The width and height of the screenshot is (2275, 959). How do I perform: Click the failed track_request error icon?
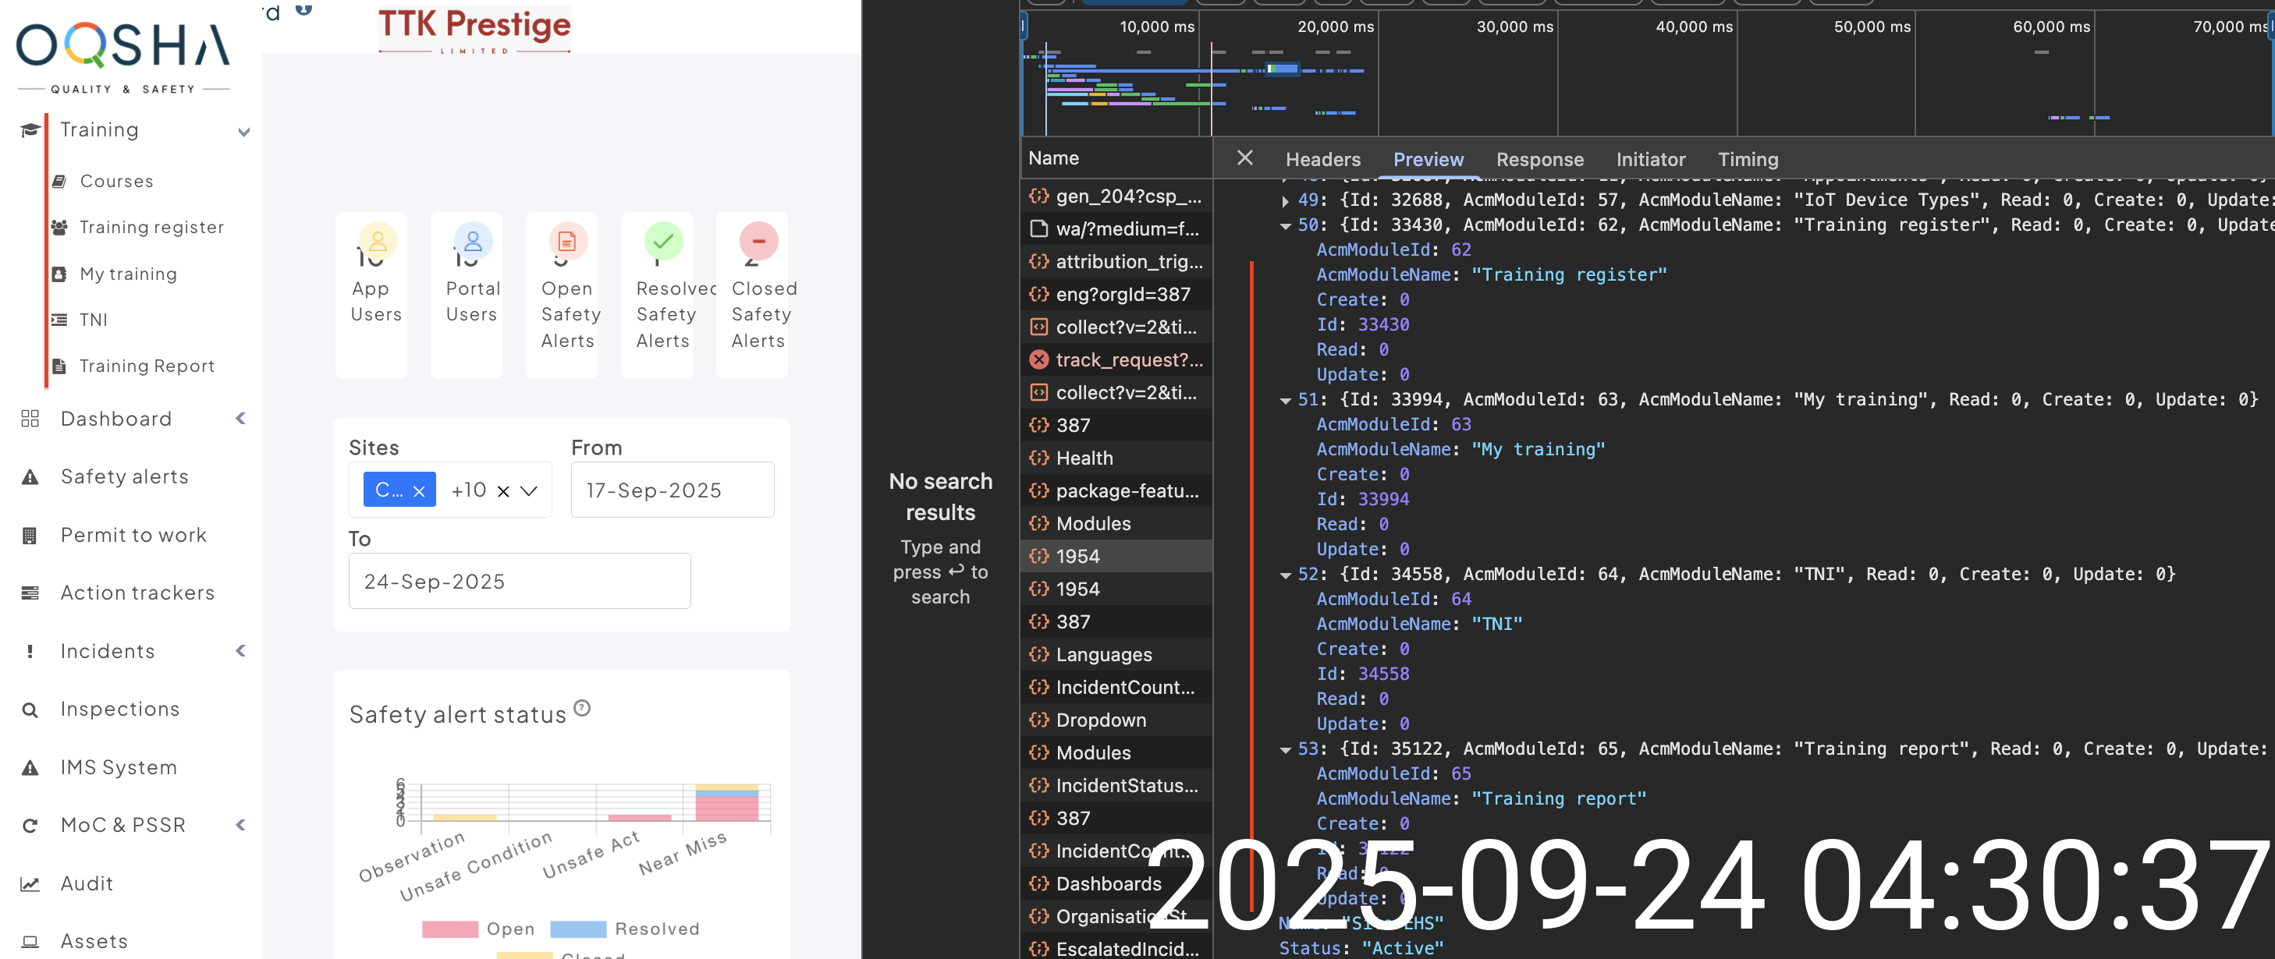[1038, 360]
